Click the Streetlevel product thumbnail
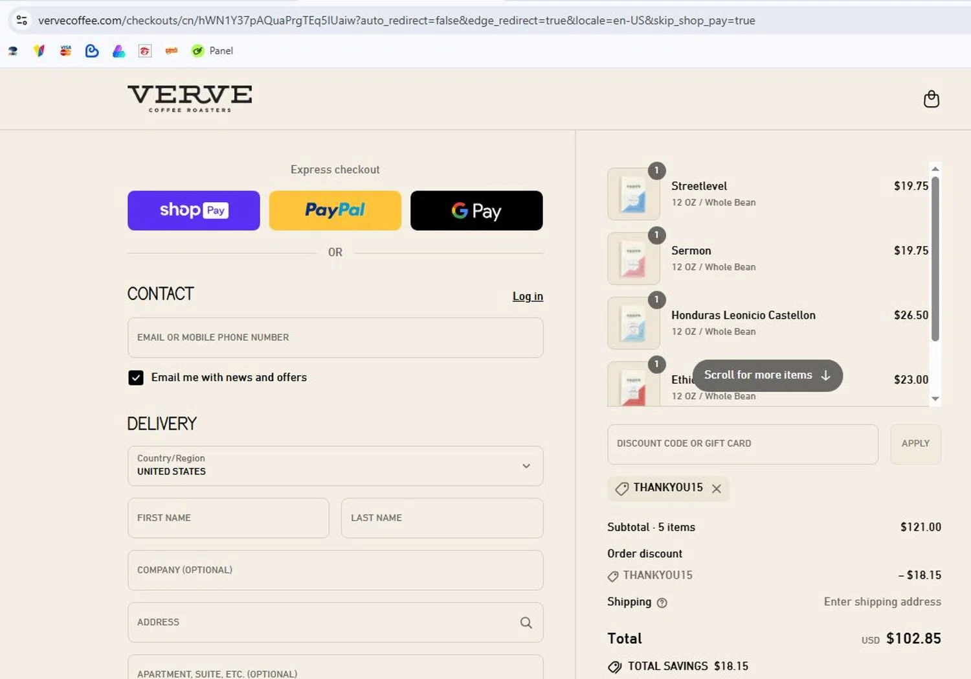 (633, 194)
